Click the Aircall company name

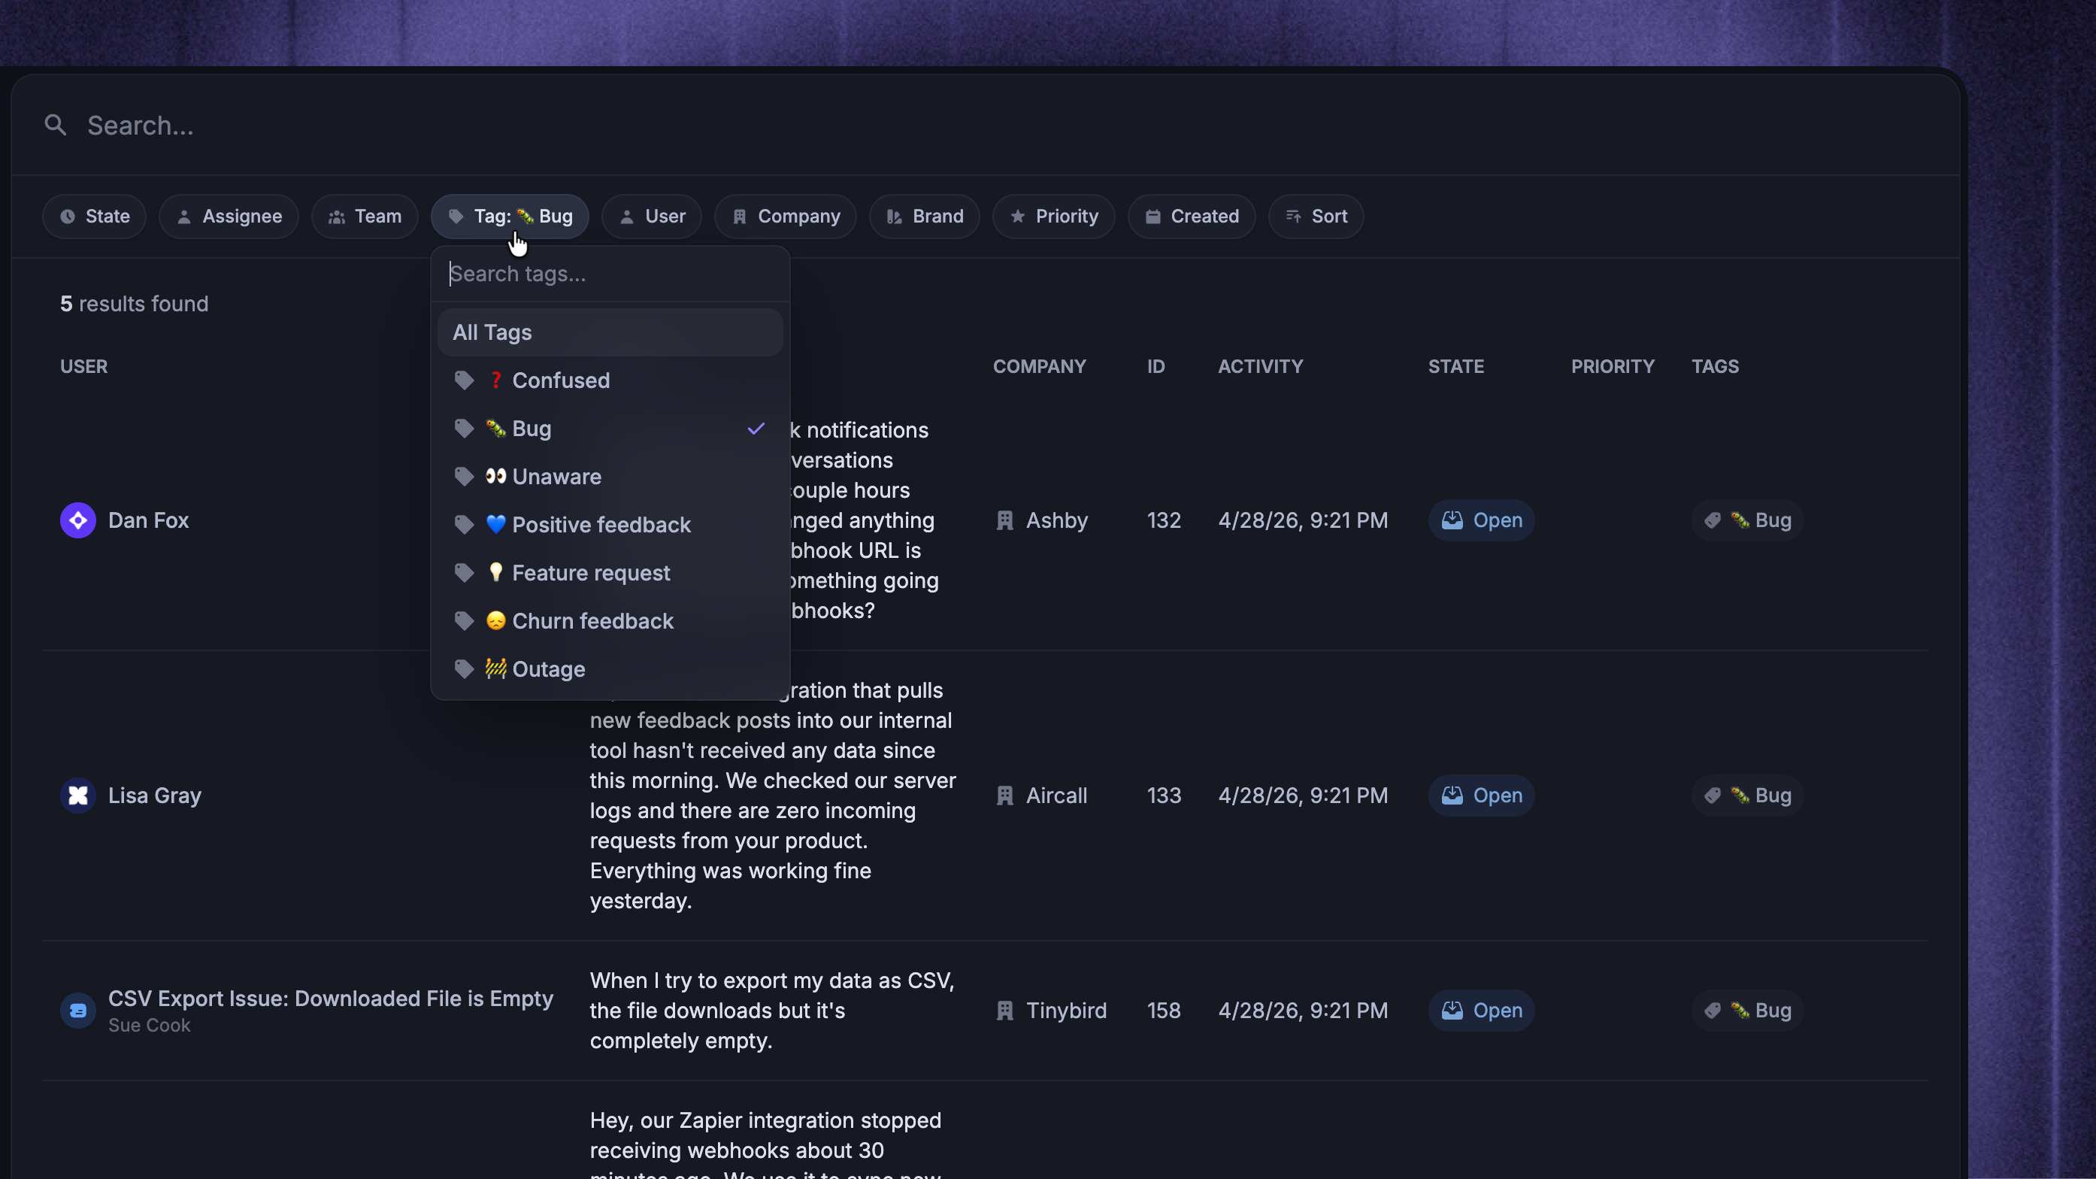pos(1056,796)
